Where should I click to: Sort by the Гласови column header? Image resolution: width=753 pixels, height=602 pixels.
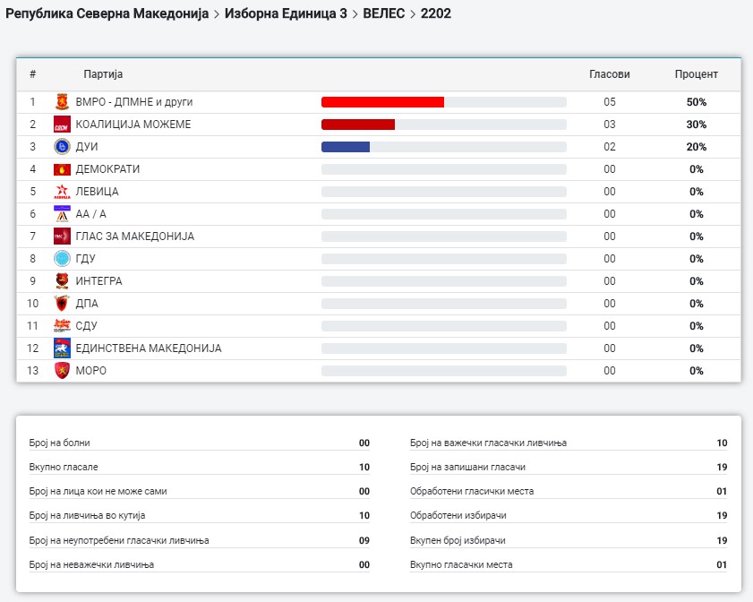[x=609, y=74]
